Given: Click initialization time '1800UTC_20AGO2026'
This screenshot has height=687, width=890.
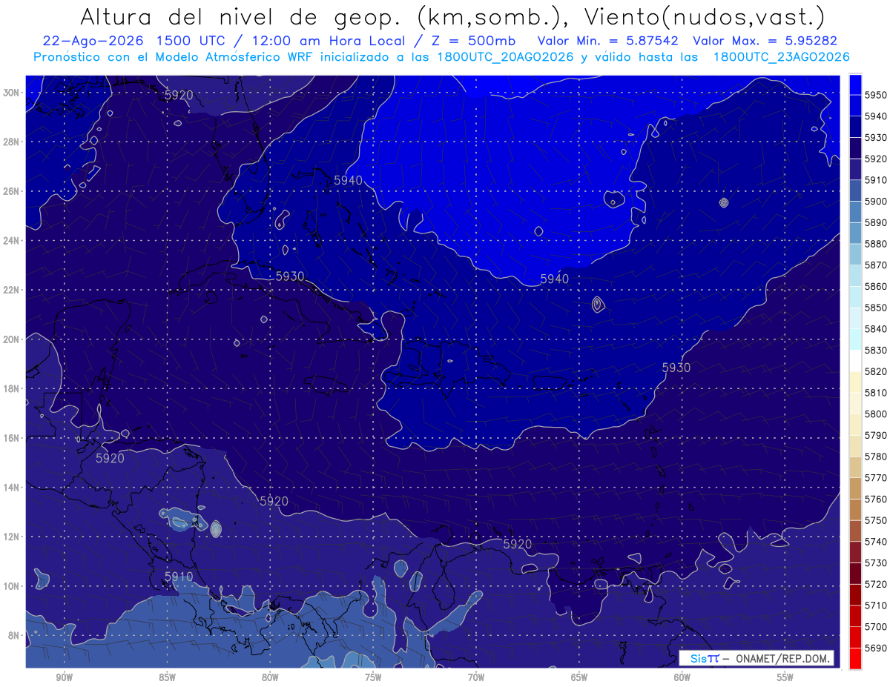Looking at the screenshot, I should 507,56.
